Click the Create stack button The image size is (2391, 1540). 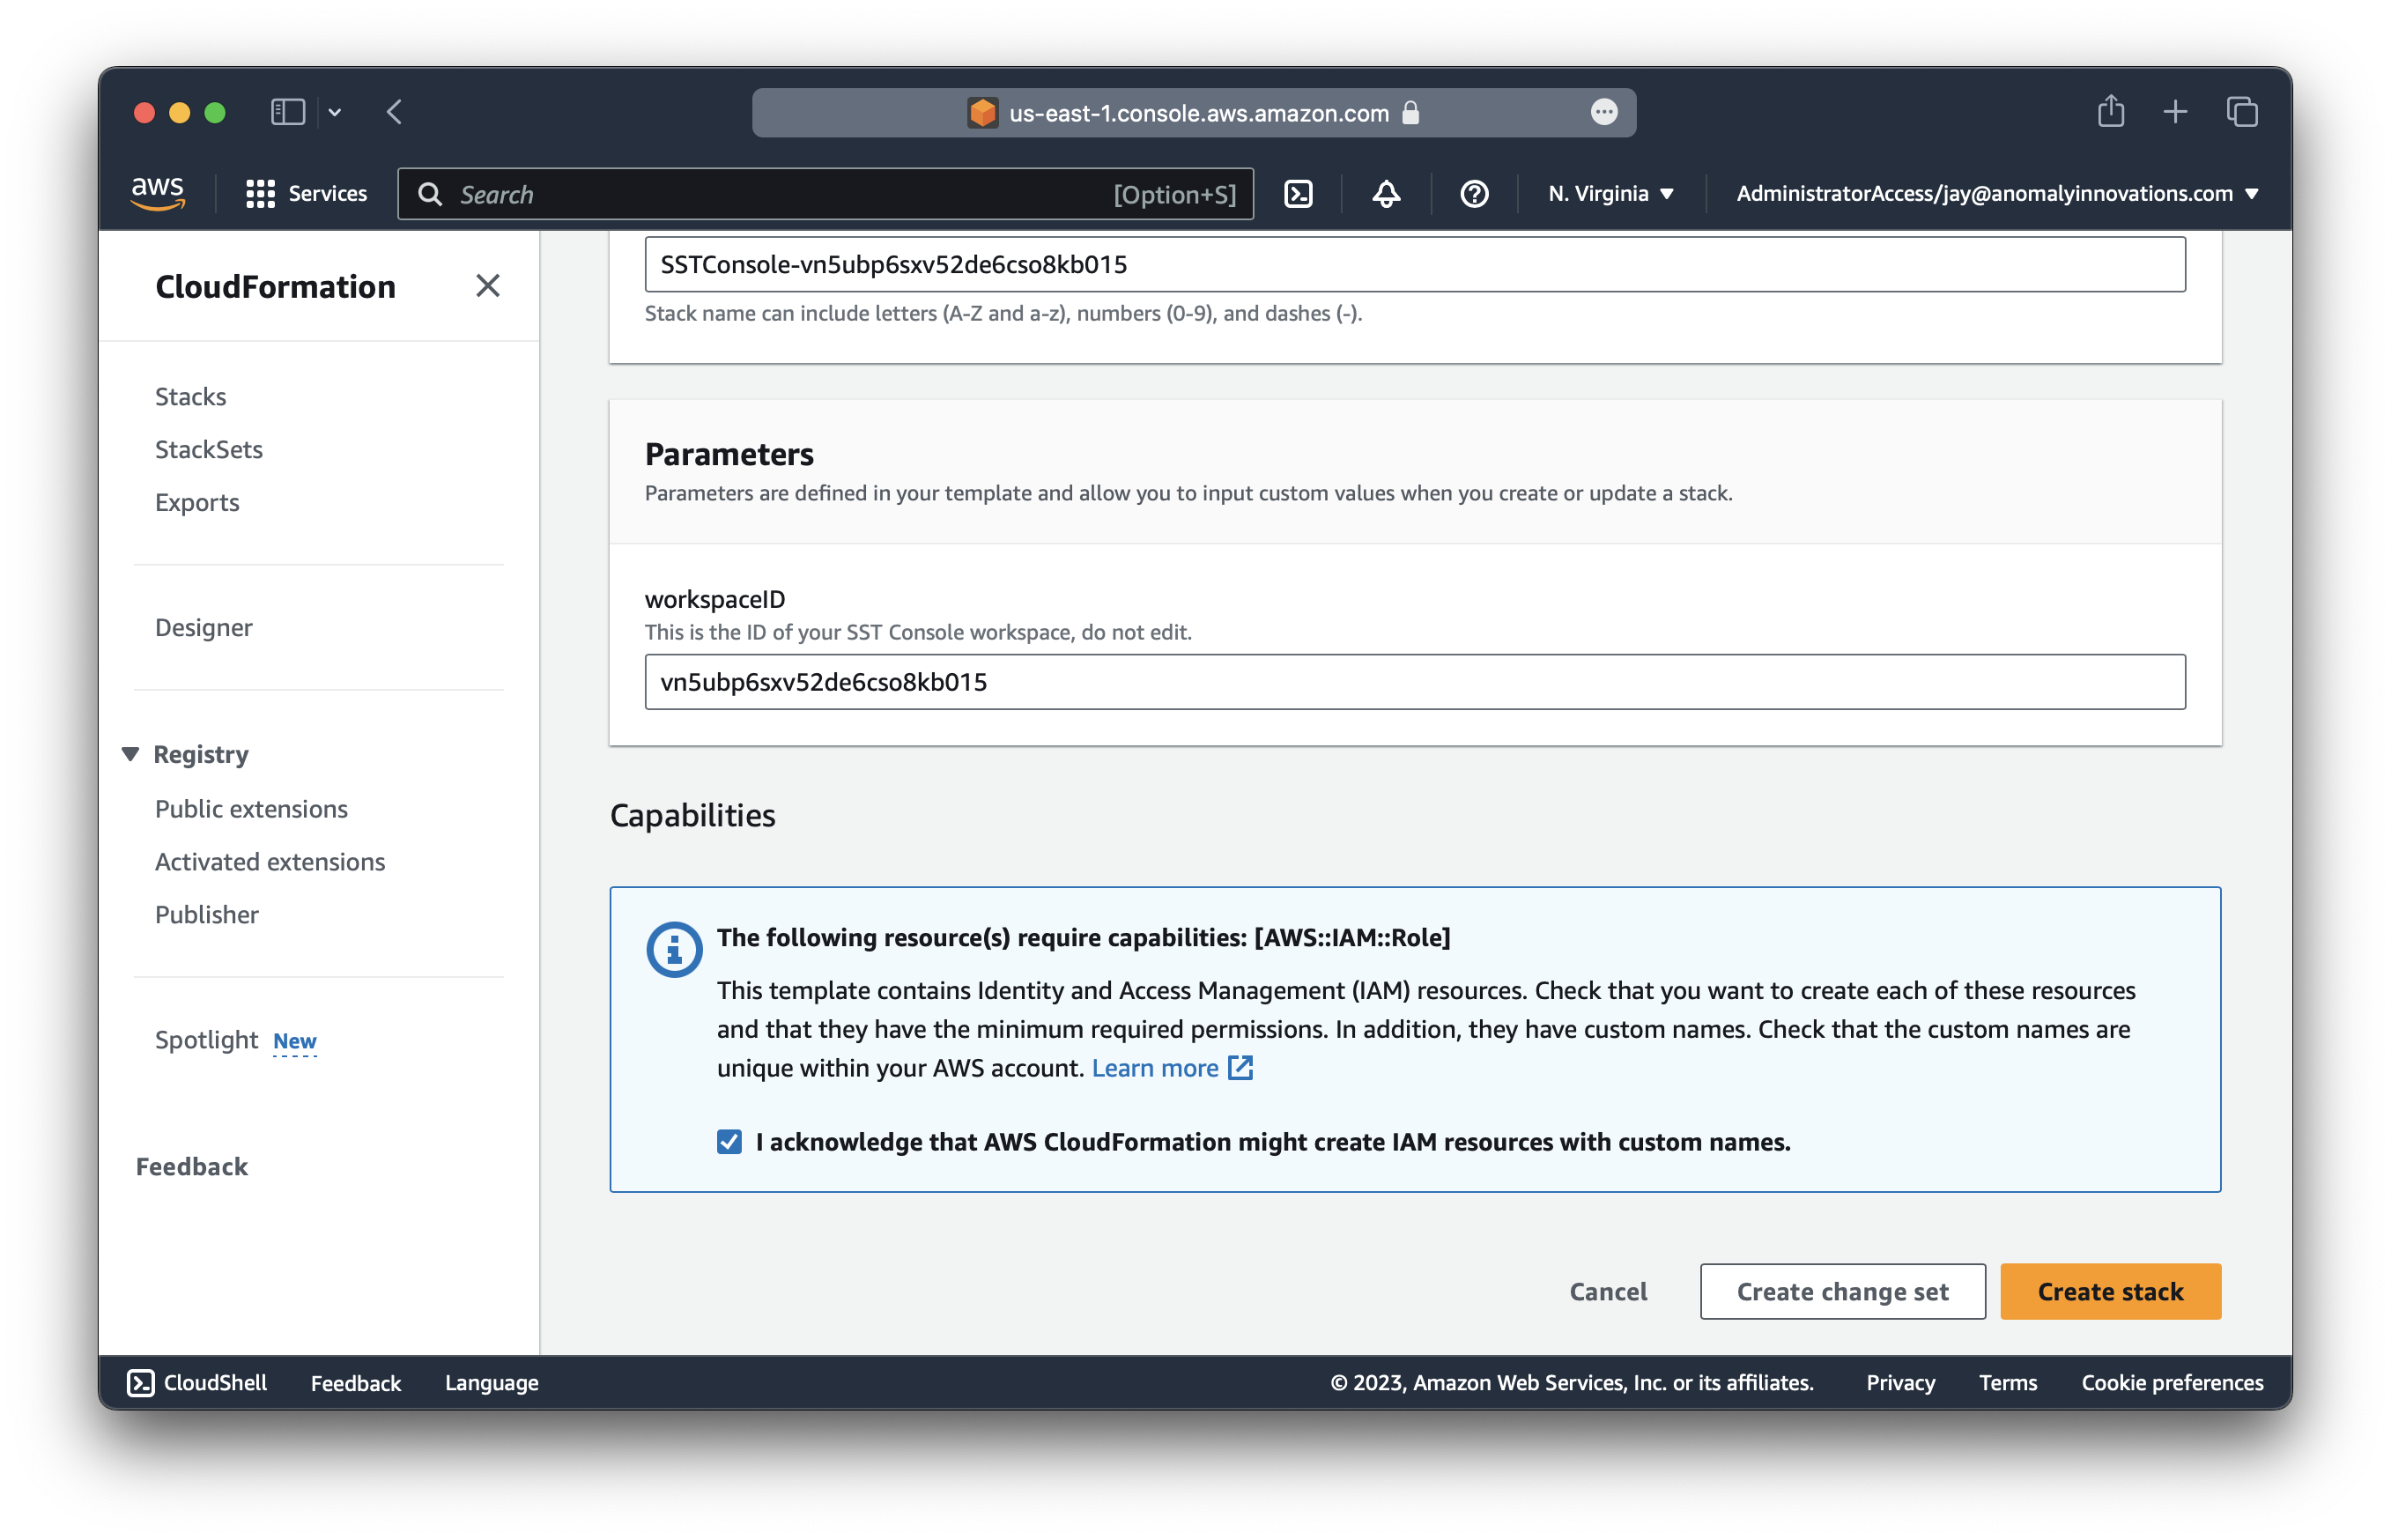click(2109, 1291)
